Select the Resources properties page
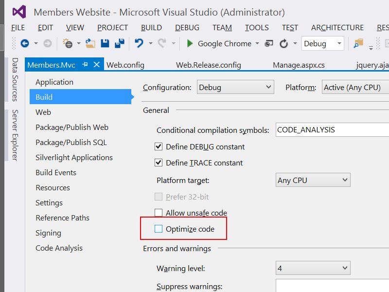 pos(53,188)
